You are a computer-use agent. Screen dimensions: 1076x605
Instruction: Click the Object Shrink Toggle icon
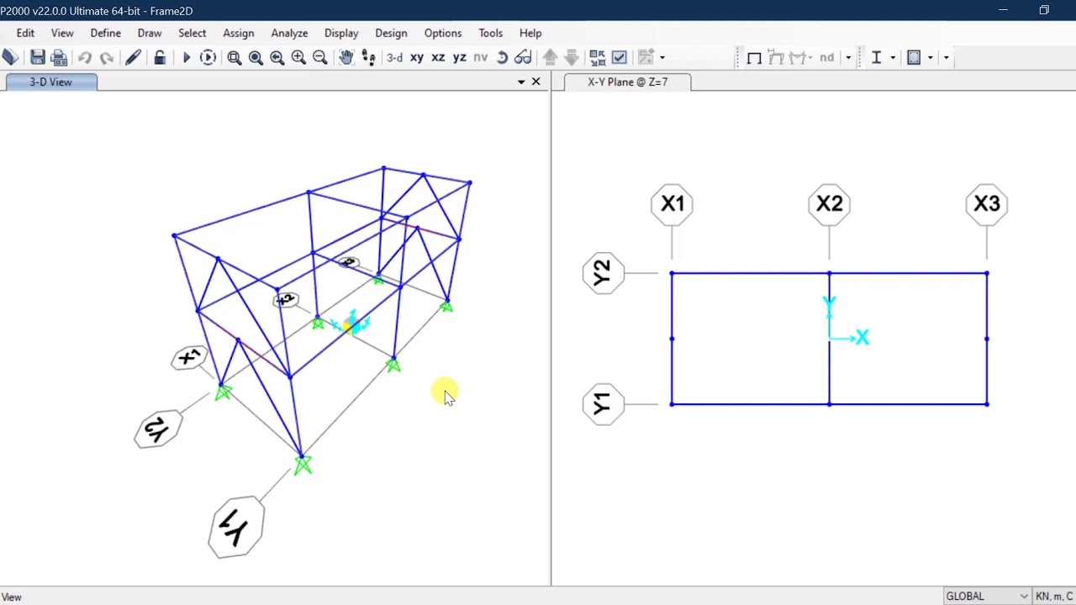[x=598, y=57]
